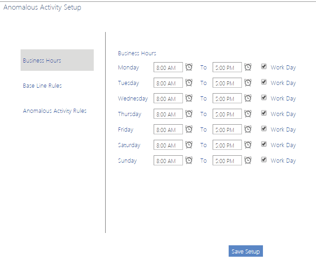Screen dimensions: 316x259
Task: Click the Save Setup button
Action: [246, 251]
